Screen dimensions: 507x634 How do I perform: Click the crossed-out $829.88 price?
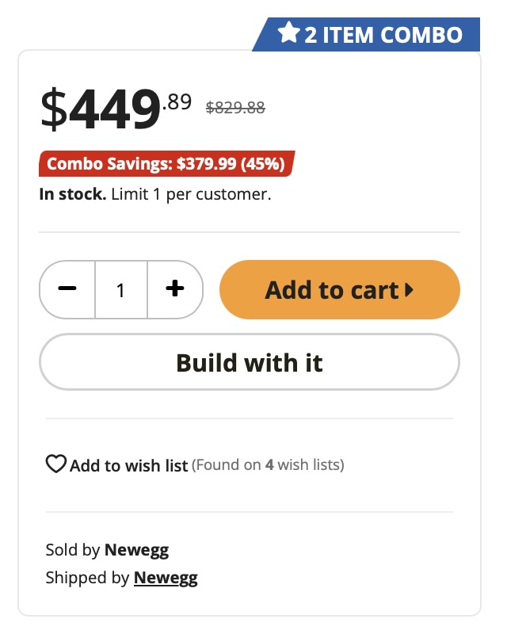click(235, 108)
